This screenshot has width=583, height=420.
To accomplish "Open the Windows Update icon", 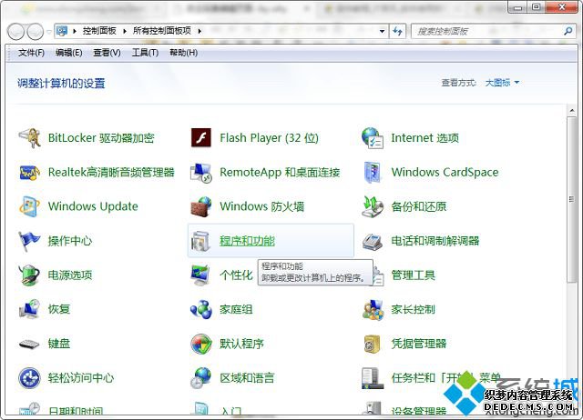I will pos(29,206).
